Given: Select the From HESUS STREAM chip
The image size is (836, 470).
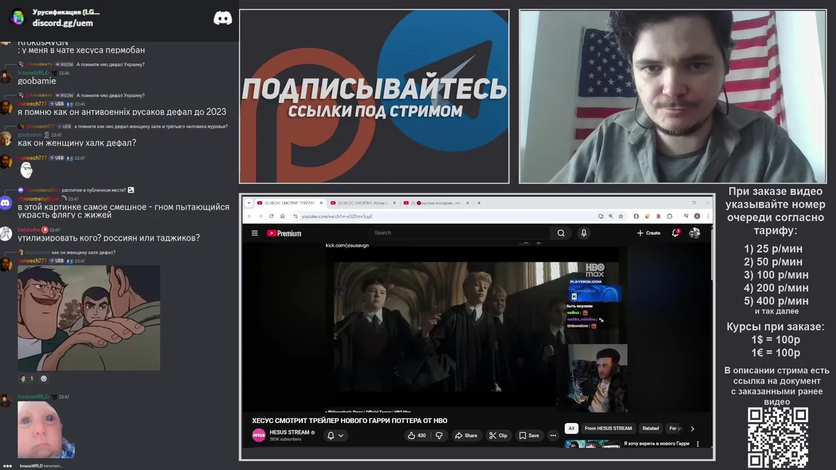Looking at the screenshot, I should click(608, 428).
